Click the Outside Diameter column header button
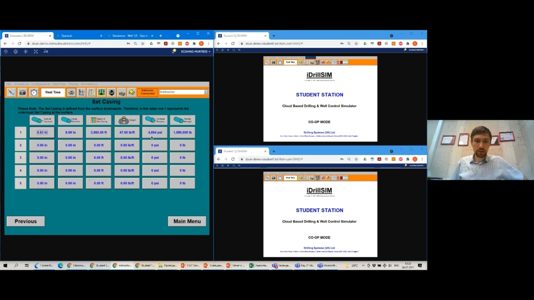The width and height of the screenshot is (534, 300). click(42, 120)
